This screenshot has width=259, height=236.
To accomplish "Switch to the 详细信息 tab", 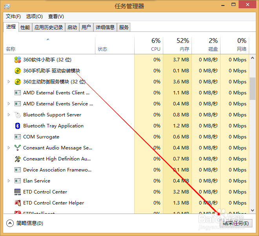I will 105,27.
